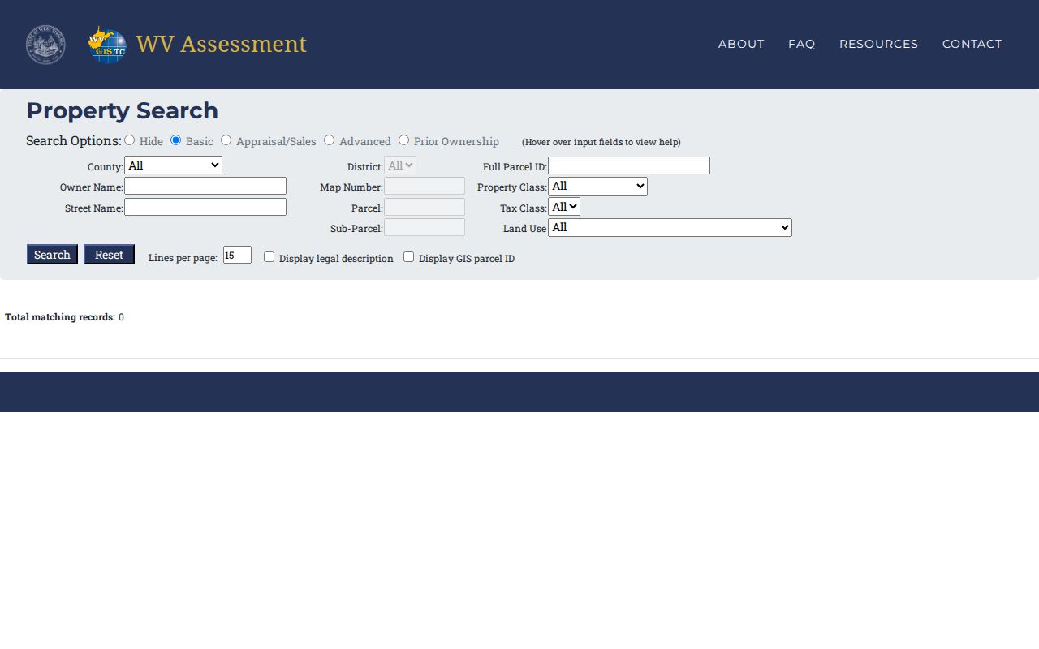1039x649 pixels.
Task: Click the Lines per page field
Action: pos(237,255)
